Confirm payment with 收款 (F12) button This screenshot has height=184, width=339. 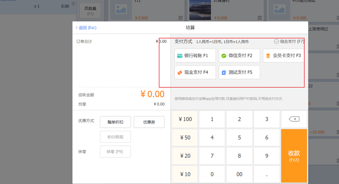[x=294, y=156]
